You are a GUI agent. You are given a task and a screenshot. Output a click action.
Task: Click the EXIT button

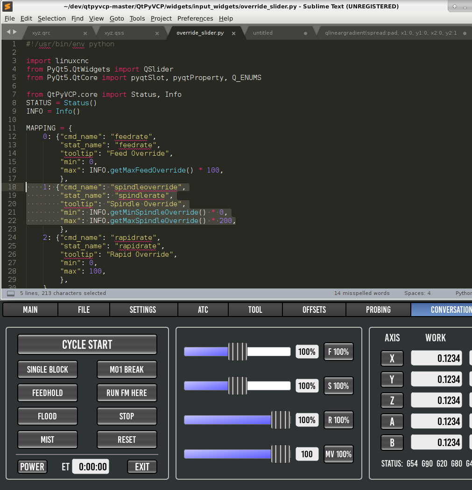[142, 467]
